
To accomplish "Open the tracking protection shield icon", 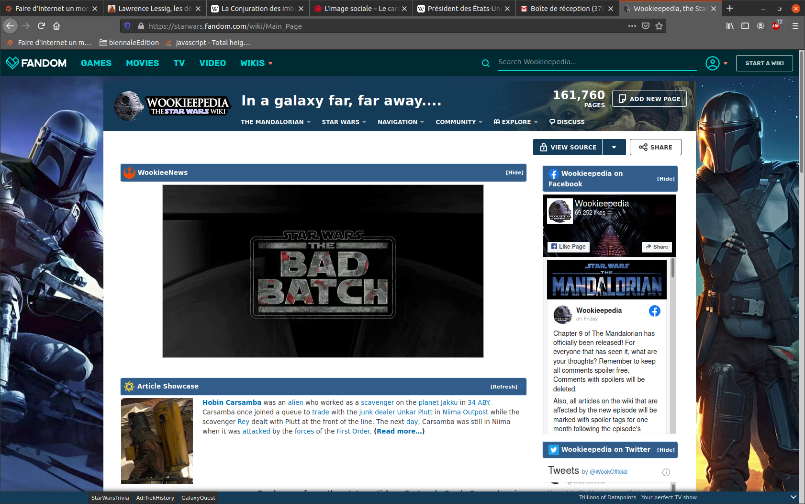I will pyautogui.click(x=127, y=26).
